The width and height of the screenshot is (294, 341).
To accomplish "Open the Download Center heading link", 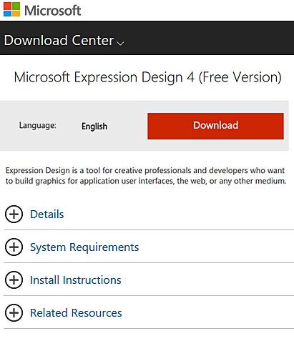I will [59, 40].
